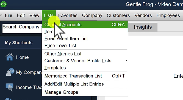Open the Income Tracker icon
183x100 pixels.
[x=9, y=87]
